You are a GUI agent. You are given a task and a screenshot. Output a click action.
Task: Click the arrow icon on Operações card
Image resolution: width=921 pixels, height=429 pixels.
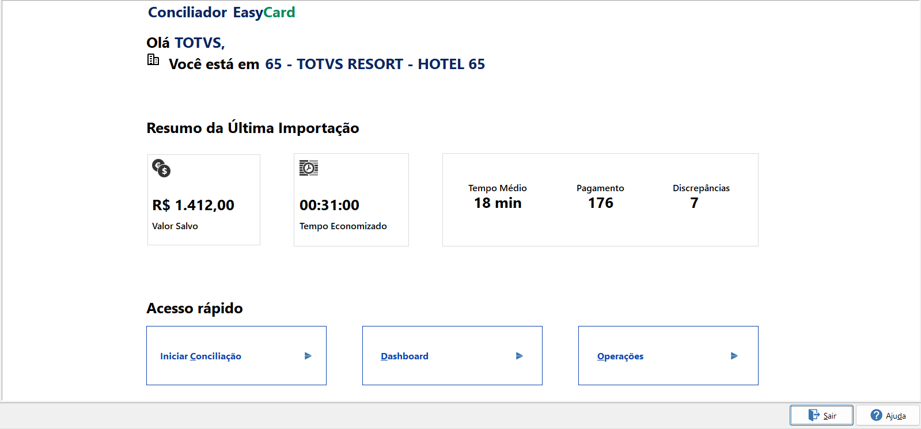pos(734,356)
